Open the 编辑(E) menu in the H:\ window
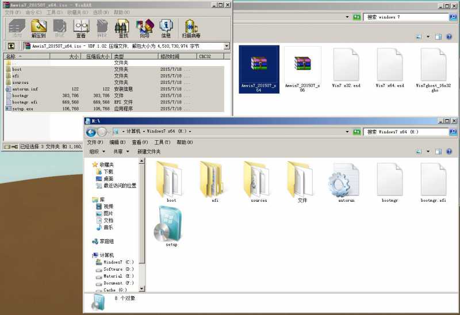 (x=117, y=142)
